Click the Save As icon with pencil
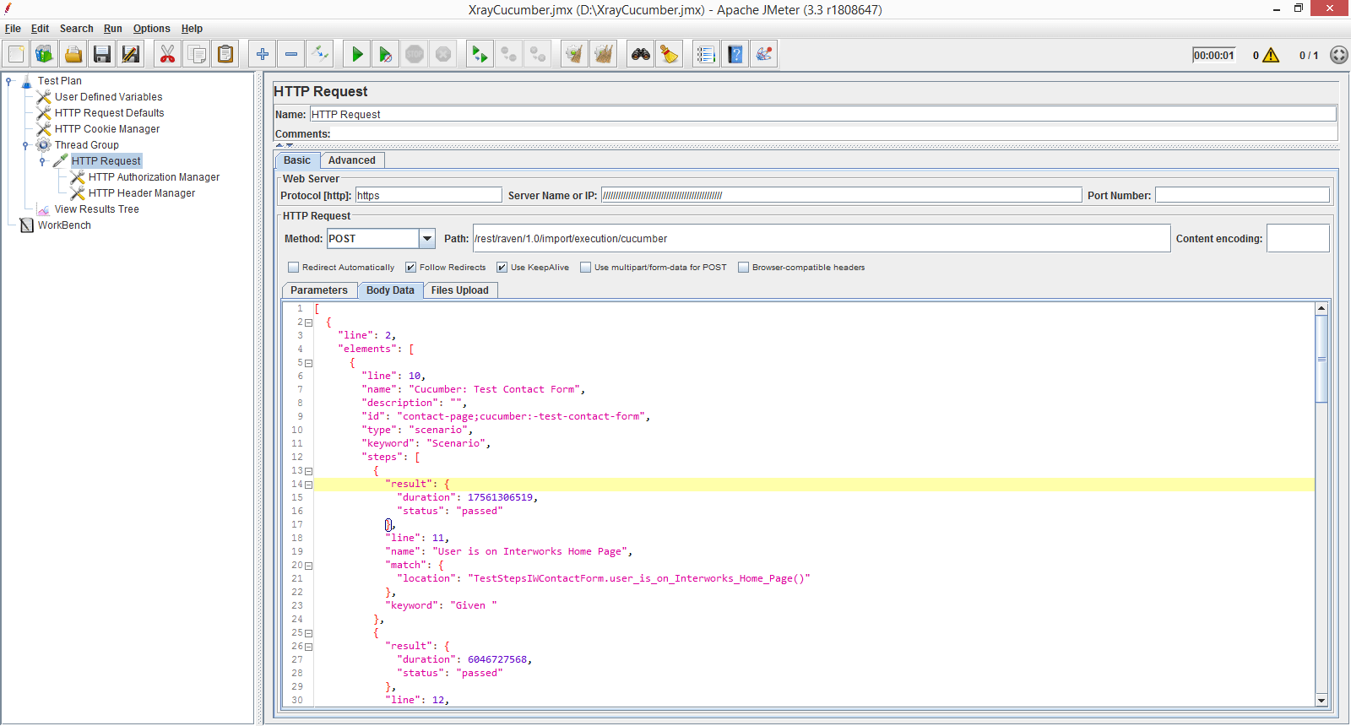 pos(131,54)
